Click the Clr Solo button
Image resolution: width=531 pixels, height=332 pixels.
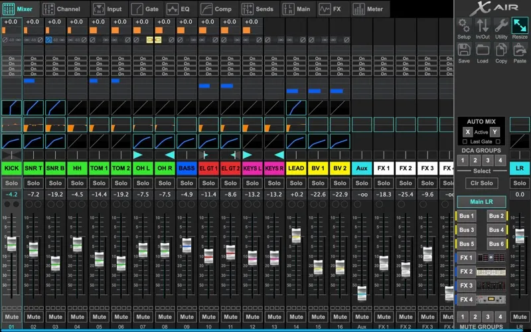(482, 183)
